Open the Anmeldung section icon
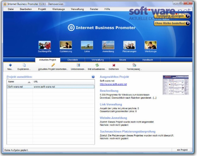Image resolution: width=197 pixels, height=156 pixels. (108, 45)
